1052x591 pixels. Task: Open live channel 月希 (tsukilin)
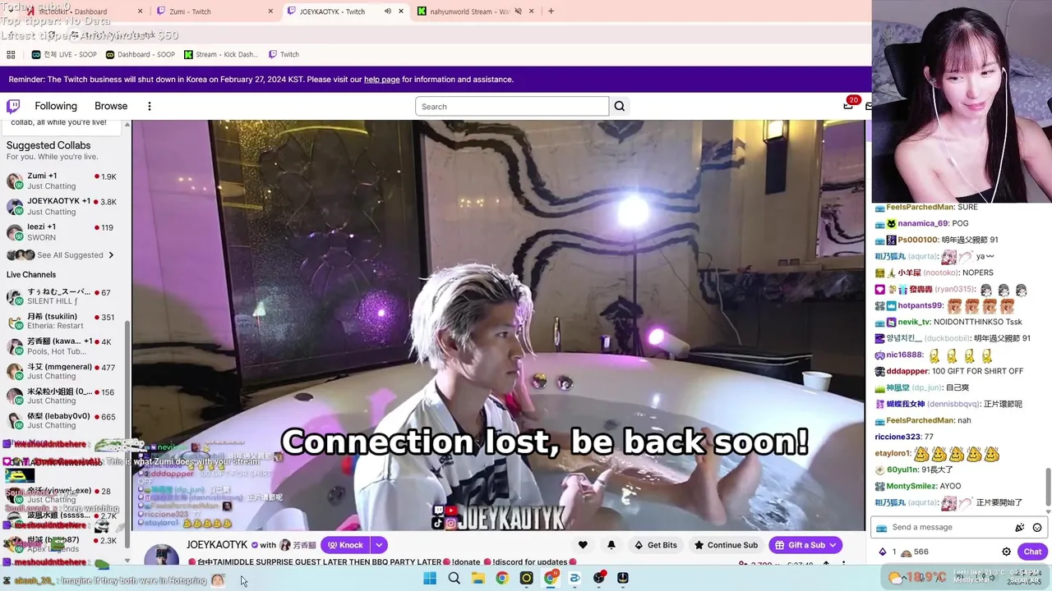tap(62, 321)
